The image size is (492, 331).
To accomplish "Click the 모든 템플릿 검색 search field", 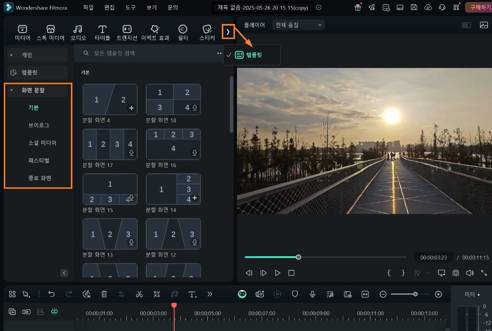I will [148, 53].
